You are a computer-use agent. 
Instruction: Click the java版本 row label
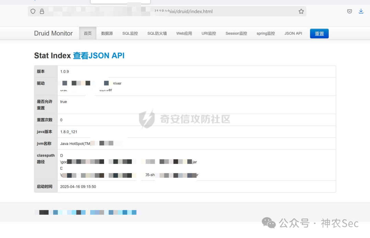pyautogui.click(x=44, y=132)
